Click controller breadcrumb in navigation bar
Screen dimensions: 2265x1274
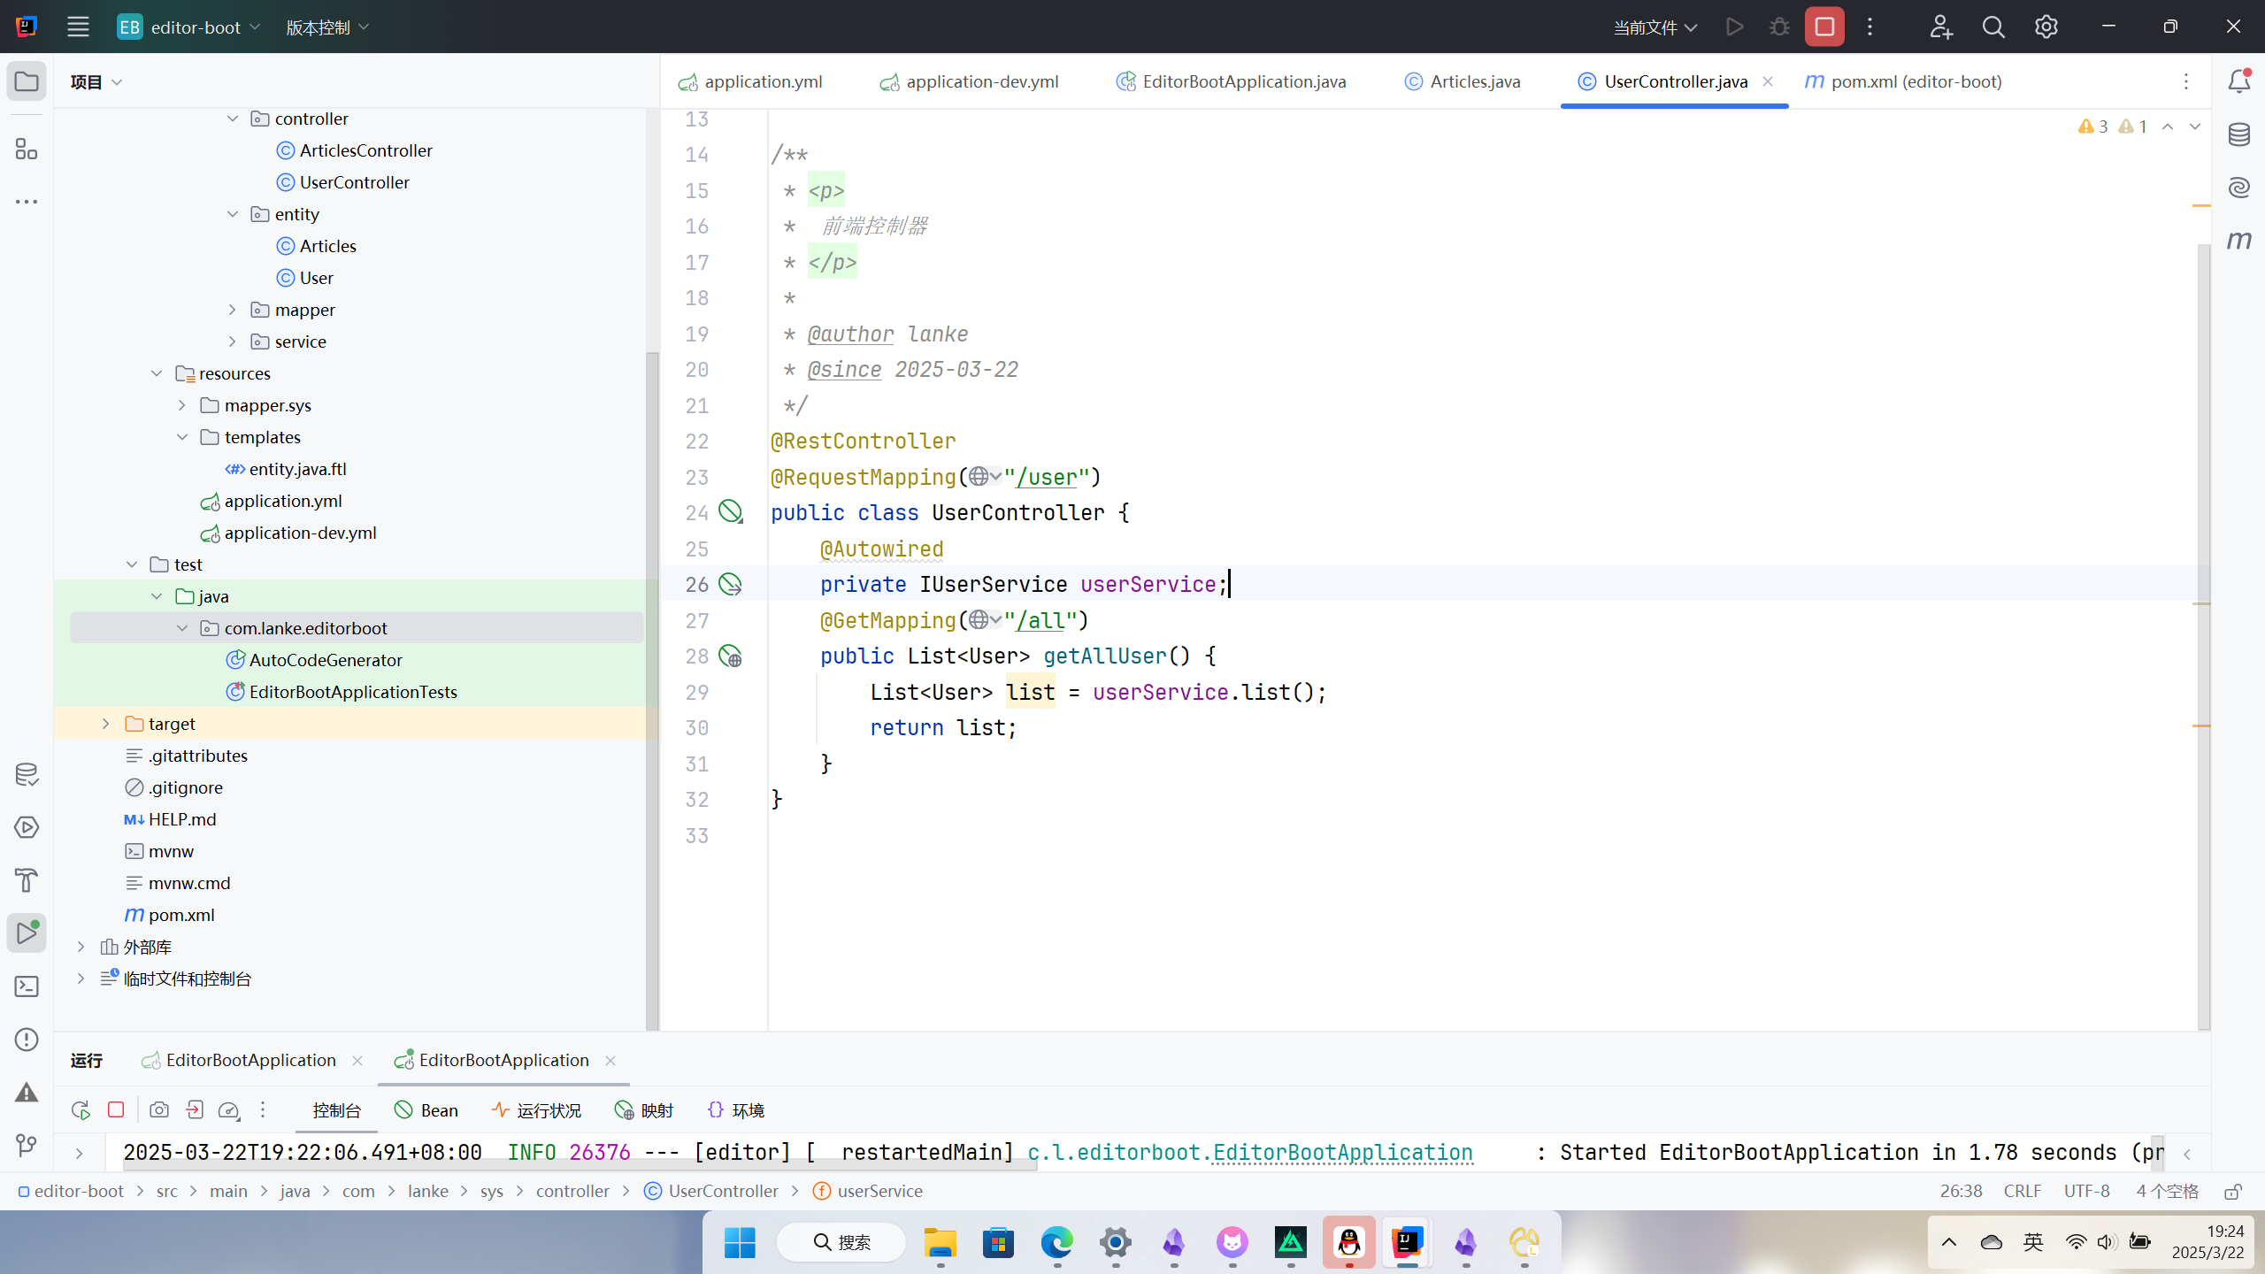572,1192
